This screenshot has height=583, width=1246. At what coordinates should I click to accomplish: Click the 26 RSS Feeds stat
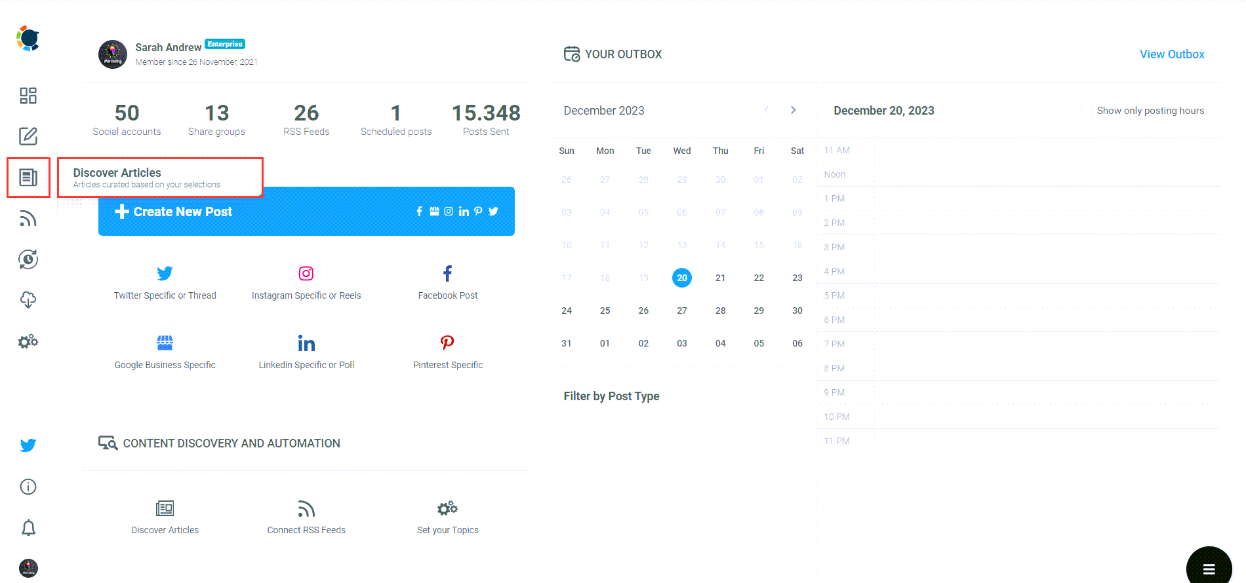tap(306, 119)
